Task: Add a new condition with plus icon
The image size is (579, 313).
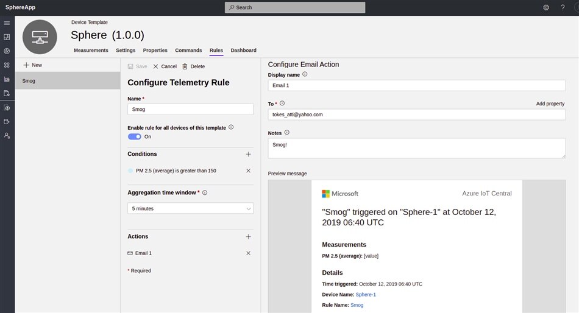Action: [x=248, y=155]
